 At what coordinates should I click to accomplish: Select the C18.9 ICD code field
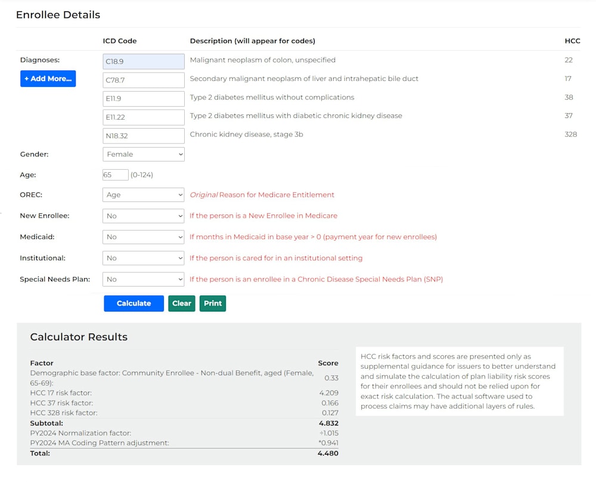[144, 61]
